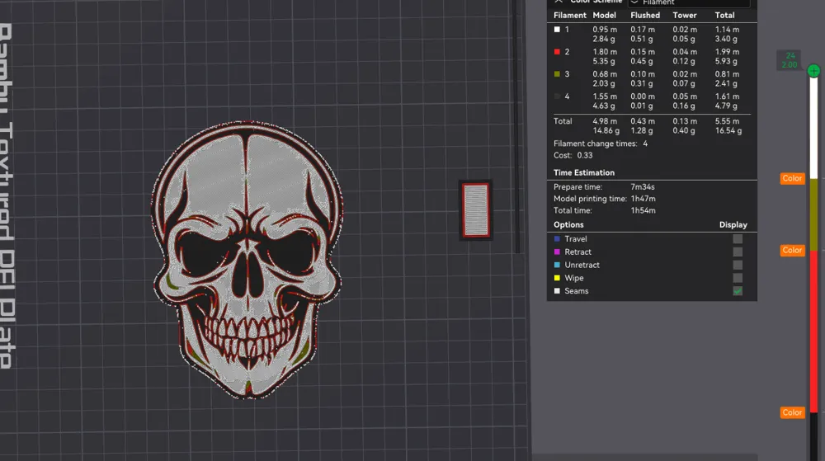Toggle the Travel display checkbox
Screen dimensions: 825x461
(x=738, y=238)
